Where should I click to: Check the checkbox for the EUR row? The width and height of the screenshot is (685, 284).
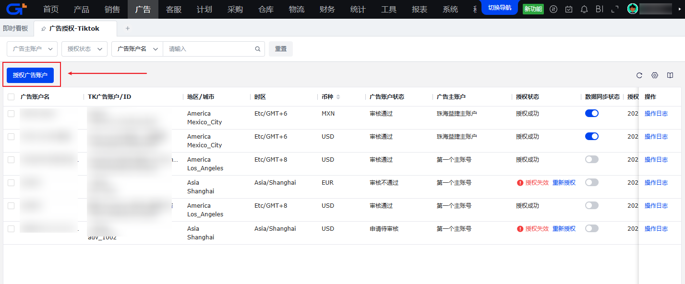pos(11,183)
